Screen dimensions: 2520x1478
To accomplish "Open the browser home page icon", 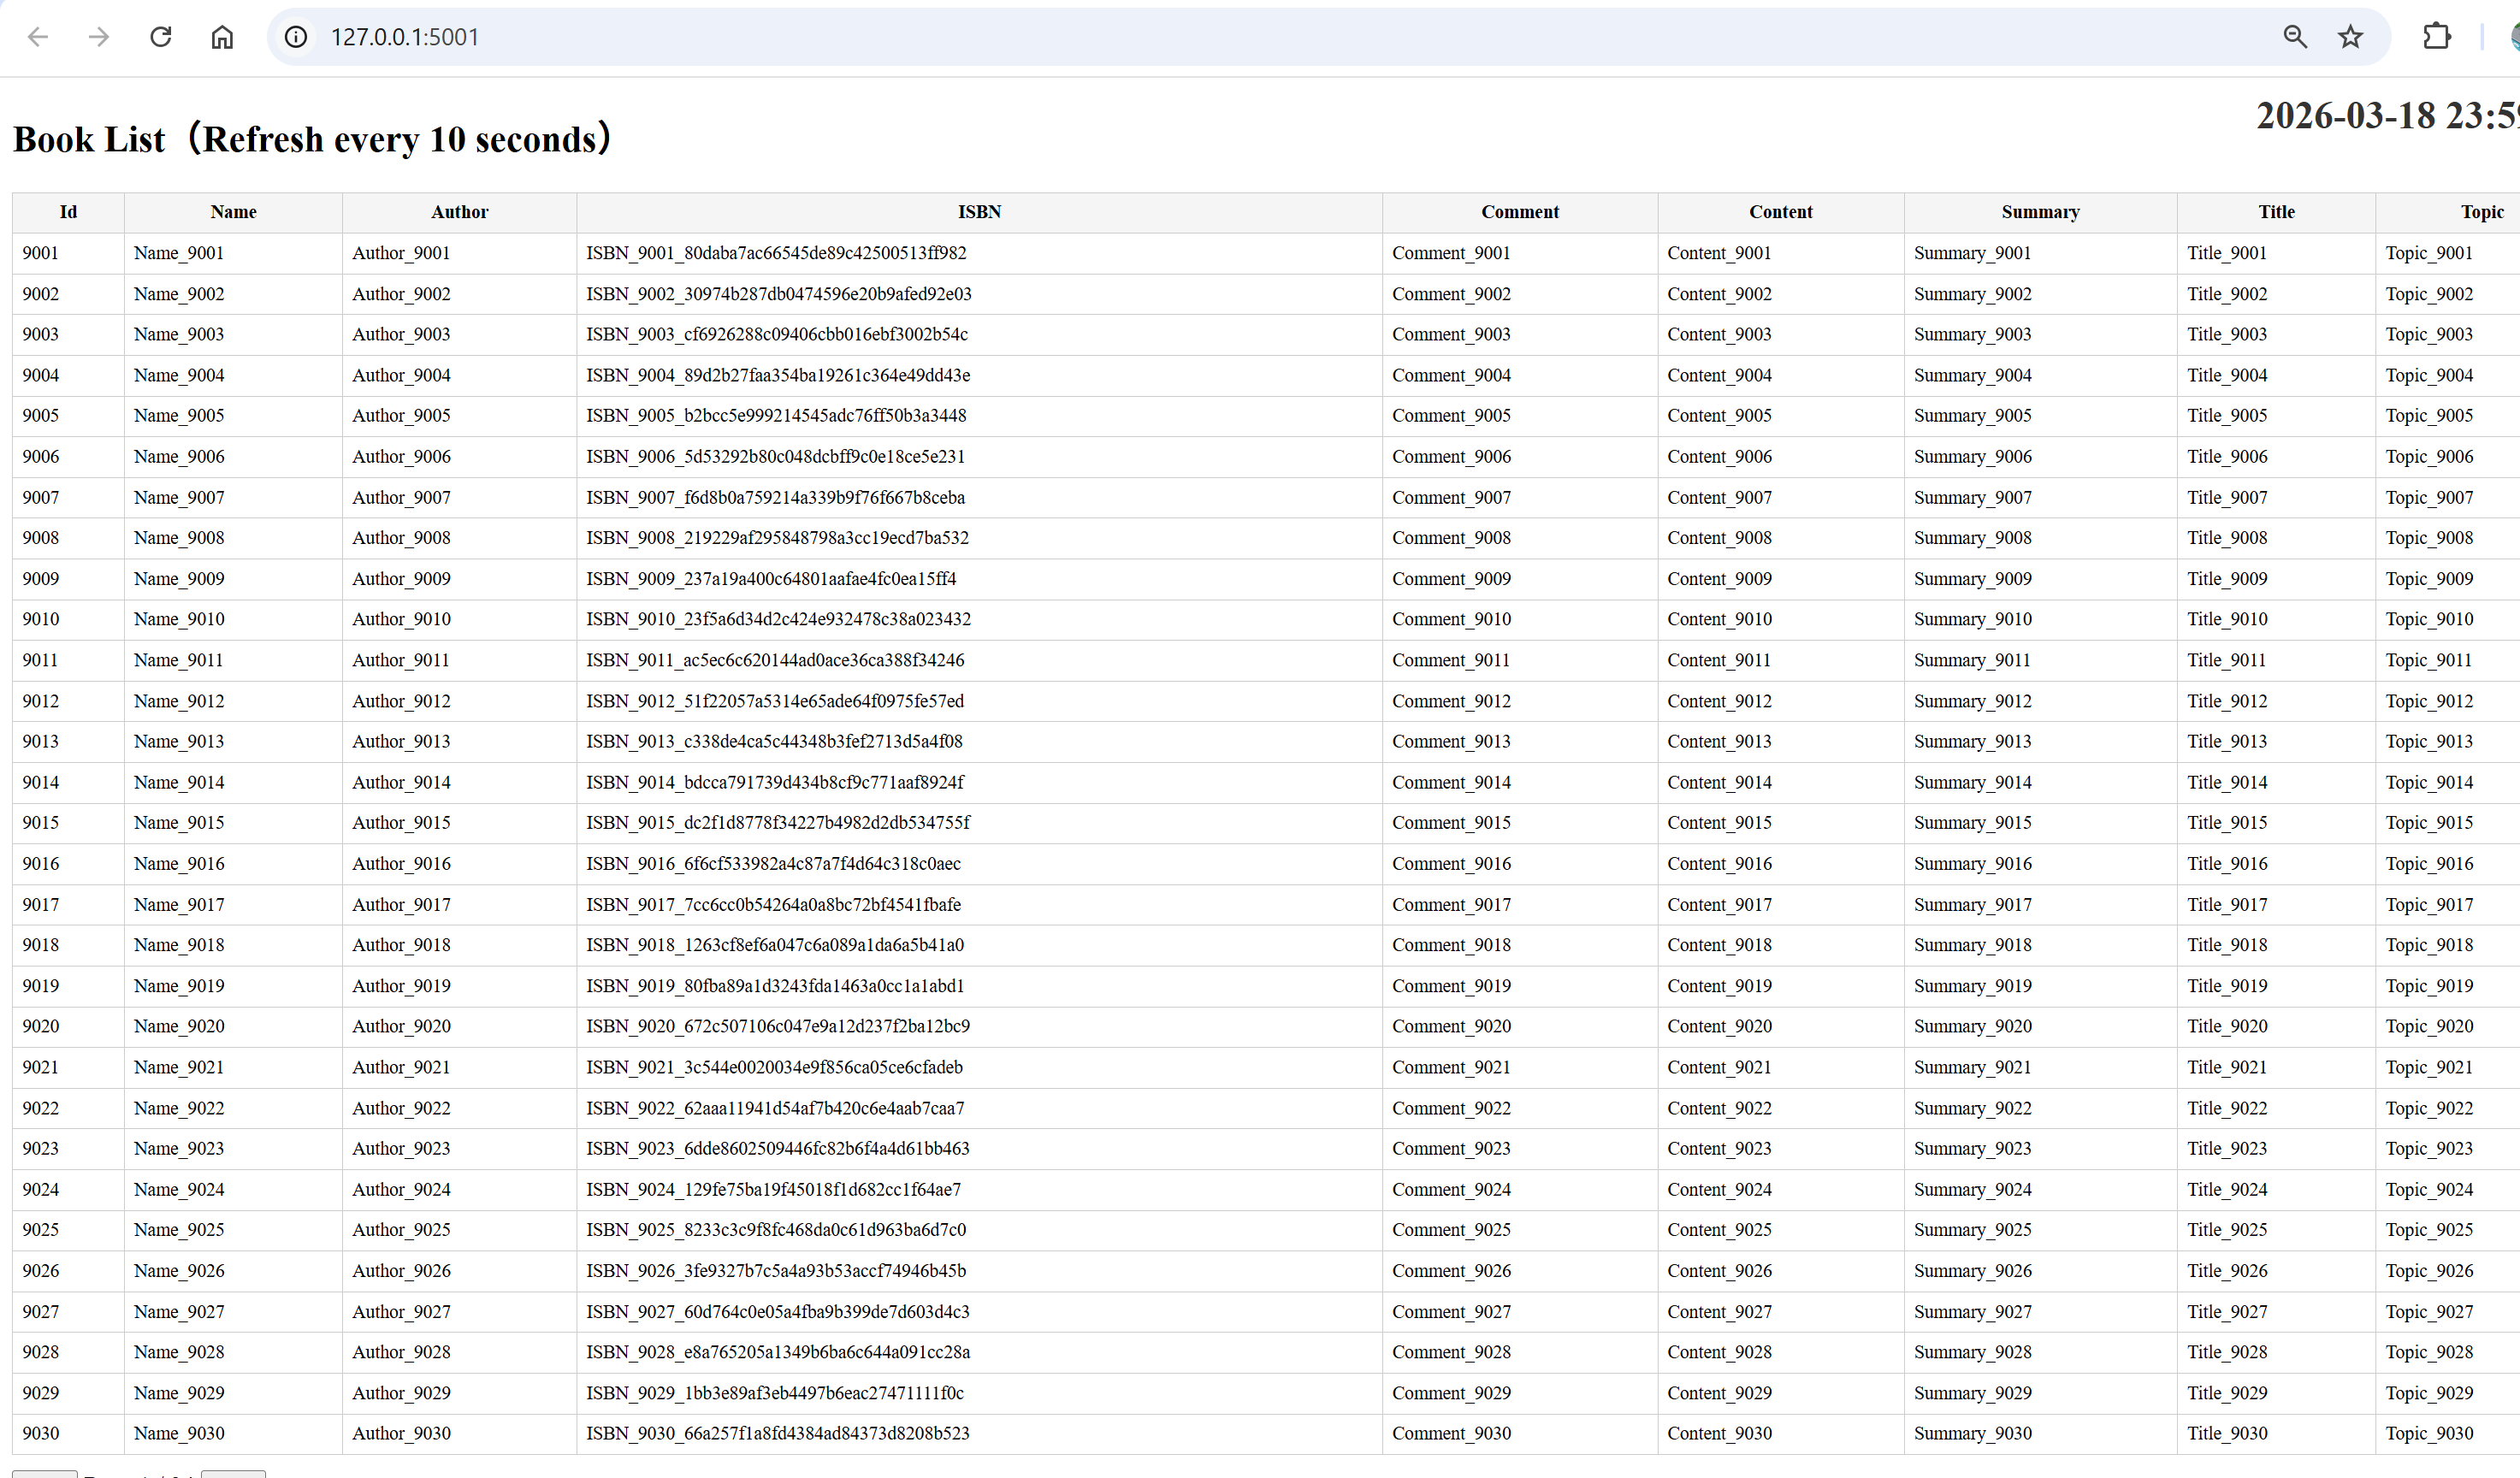I will coord(222,37).
